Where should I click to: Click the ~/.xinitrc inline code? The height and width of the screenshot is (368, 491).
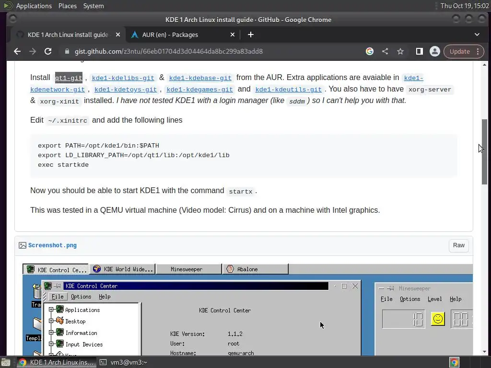[68, 120]
